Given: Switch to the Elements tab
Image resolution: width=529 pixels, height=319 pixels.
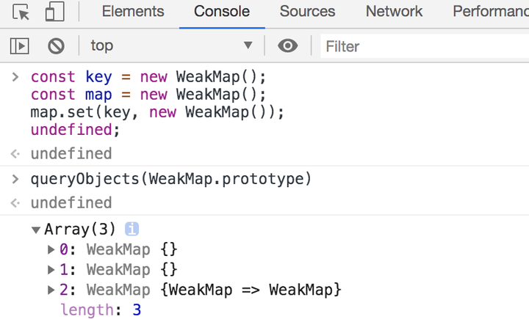Looking at the screenshot, I should pyautogui.click(x=133, y=12).
